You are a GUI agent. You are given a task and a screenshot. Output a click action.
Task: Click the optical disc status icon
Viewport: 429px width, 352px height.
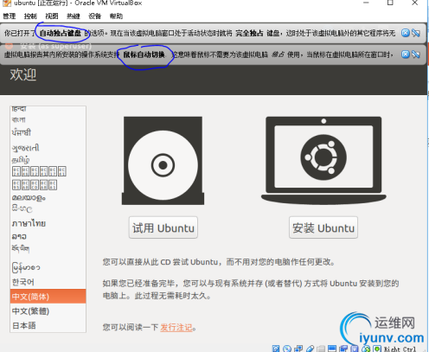point(287,349)
